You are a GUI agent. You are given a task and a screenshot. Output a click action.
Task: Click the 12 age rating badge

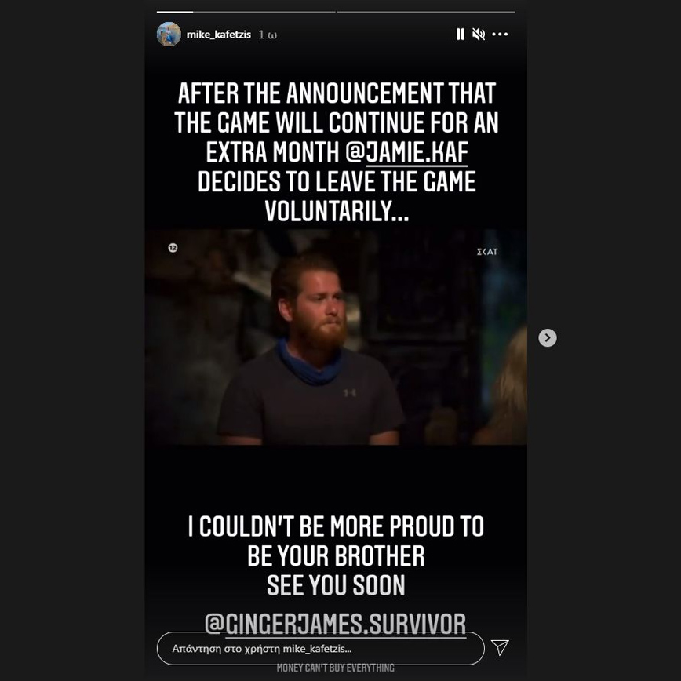[x=173, y=248]
